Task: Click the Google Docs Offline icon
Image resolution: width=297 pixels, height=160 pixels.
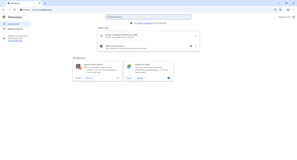Action: coord(129,66)
